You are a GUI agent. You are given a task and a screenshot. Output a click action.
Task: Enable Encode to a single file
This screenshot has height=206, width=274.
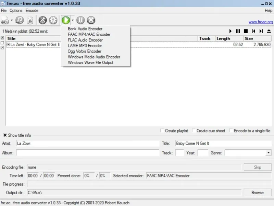click(231, 131)
